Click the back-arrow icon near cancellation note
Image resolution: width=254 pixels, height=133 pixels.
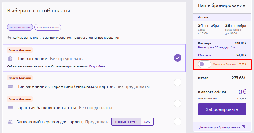coord(9,38)
